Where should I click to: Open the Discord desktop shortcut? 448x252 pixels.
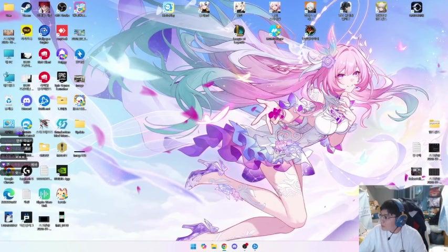tap(26, 100)
